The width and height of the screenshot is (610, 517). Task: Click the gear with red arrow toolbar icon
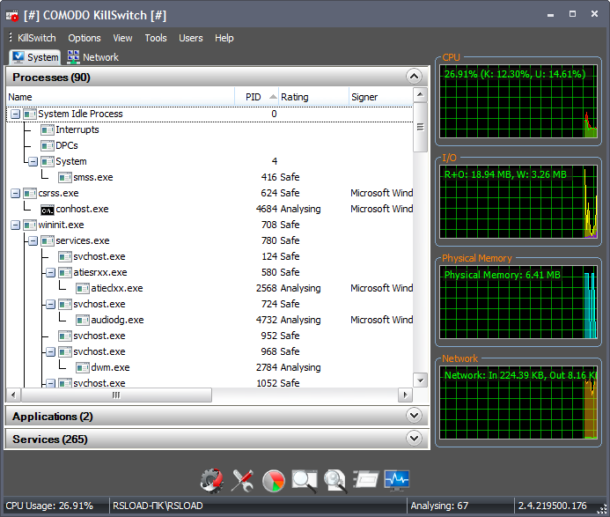(x=212, y=480)
